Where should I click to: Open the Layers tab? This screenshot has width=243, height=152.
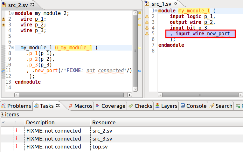(166, 106)
